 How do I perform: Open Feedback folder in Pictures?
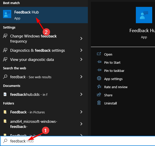(44, 112)
